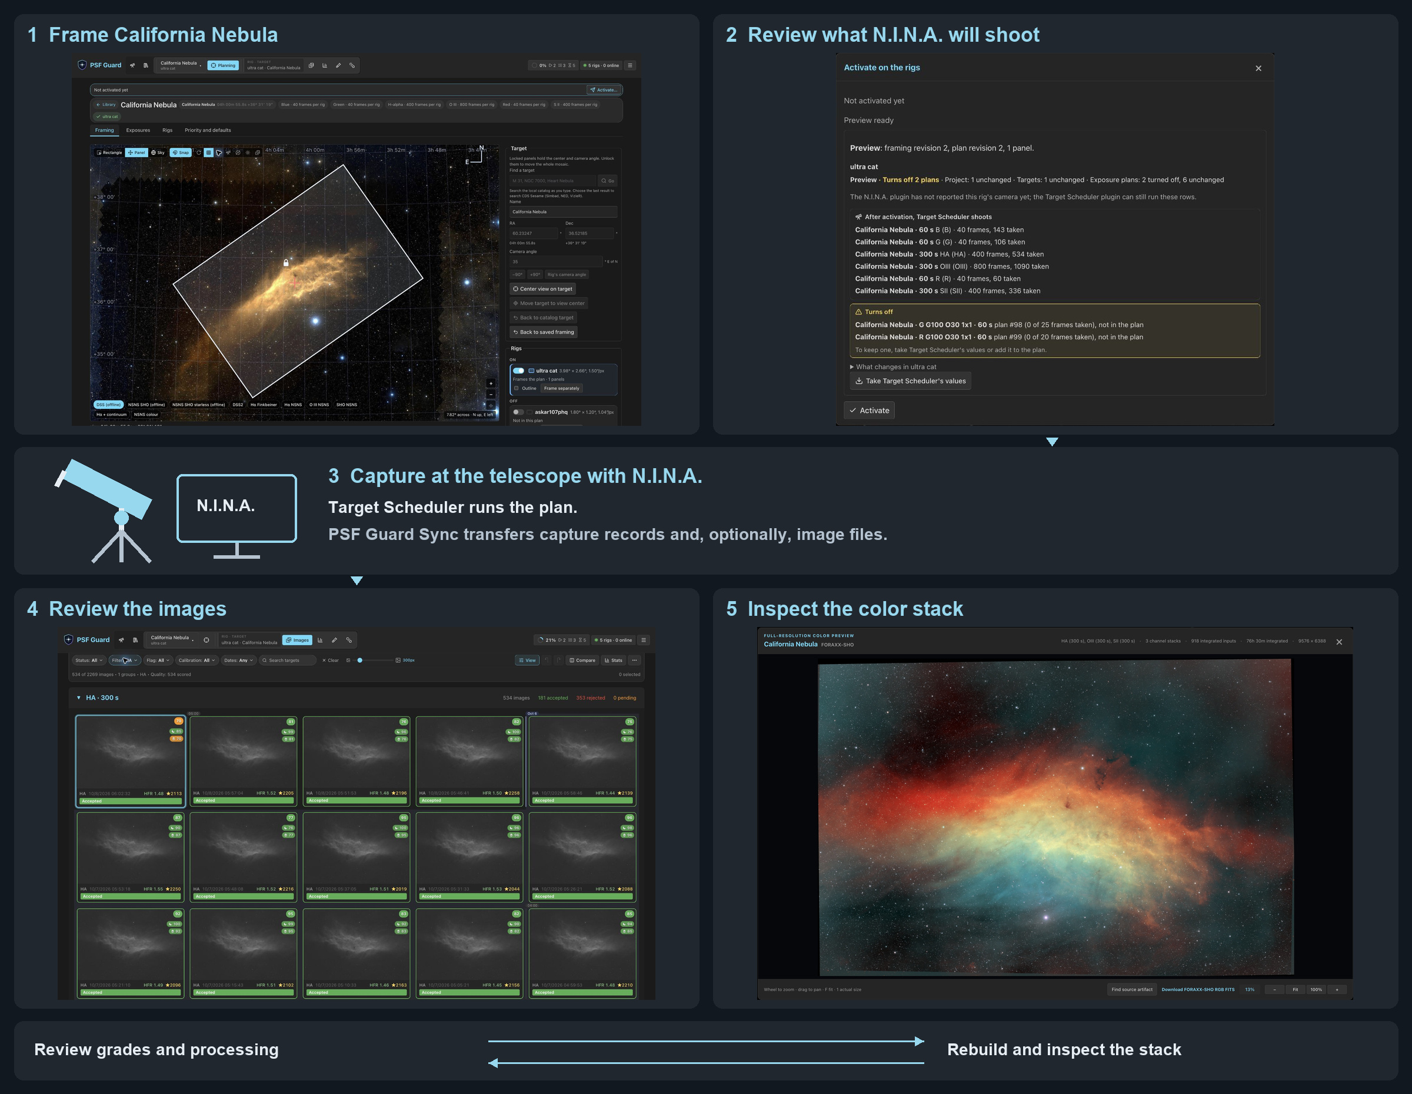Open the Priority and defaults tab

(x=208, y=130)
